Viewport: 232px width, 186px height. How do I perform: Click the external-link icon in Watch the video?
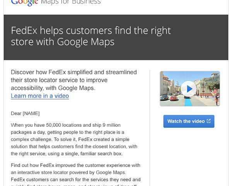[x=209, y=121]
